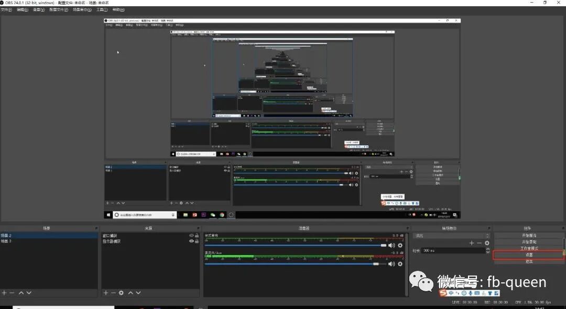Click the CPU usage and fps status text
The width and height of the screenshot is (566, 309).
click(533, 302)
